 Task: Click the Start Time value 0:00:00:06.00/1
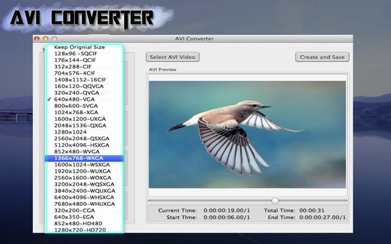(227, 217)
